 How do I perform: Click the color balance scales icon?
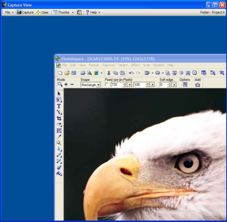(175, 73)
